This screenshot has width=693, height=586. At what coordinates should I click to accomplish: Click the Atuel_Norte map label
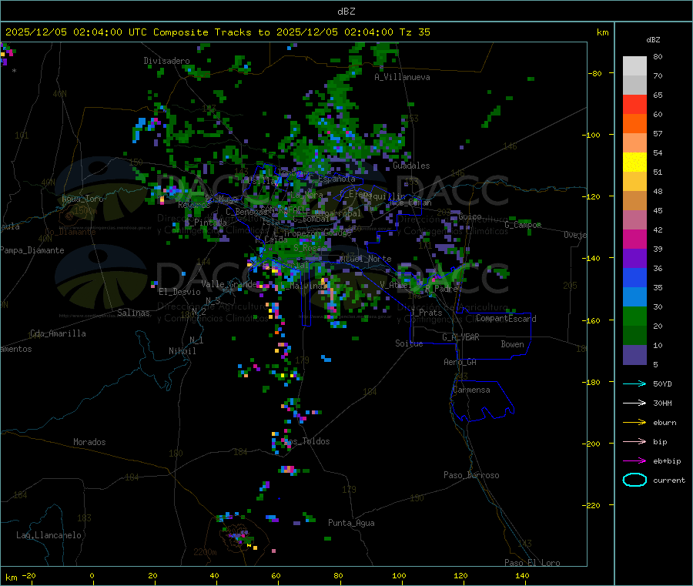point(366,259)
